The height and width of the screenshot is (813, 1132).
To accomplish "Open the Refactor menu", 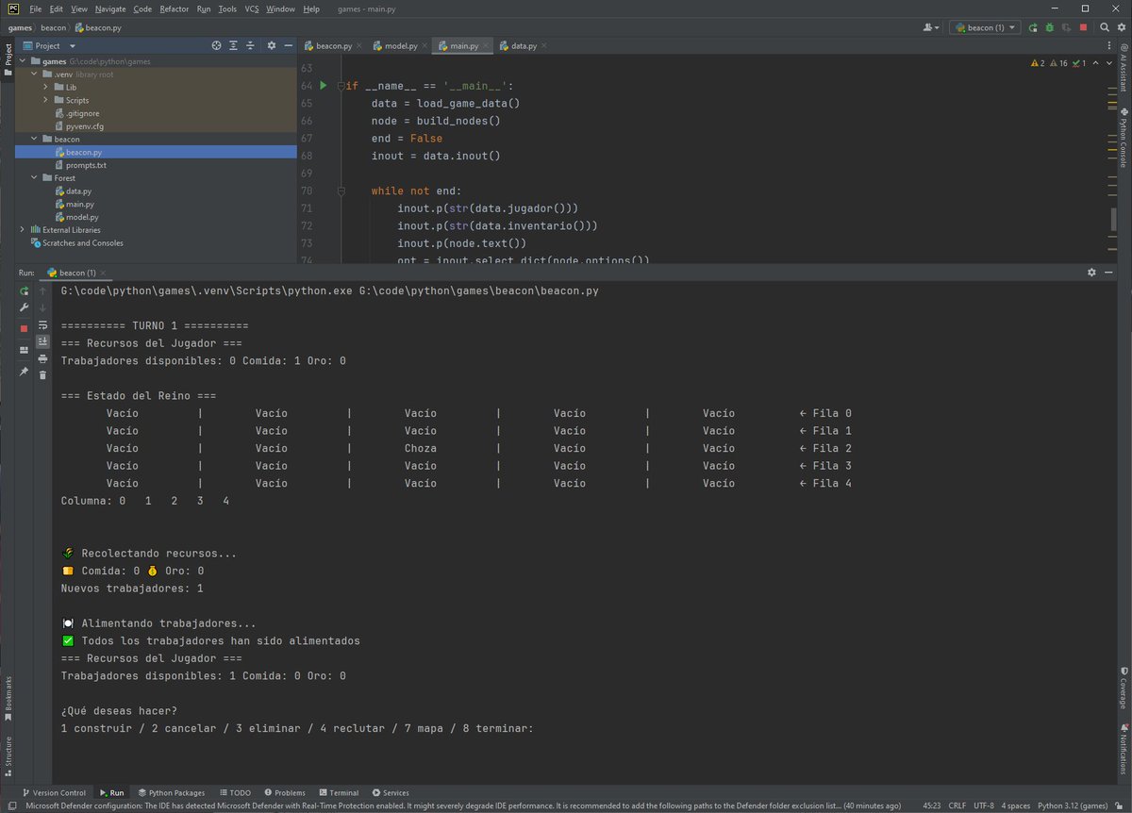I will (x=174, y=8).
